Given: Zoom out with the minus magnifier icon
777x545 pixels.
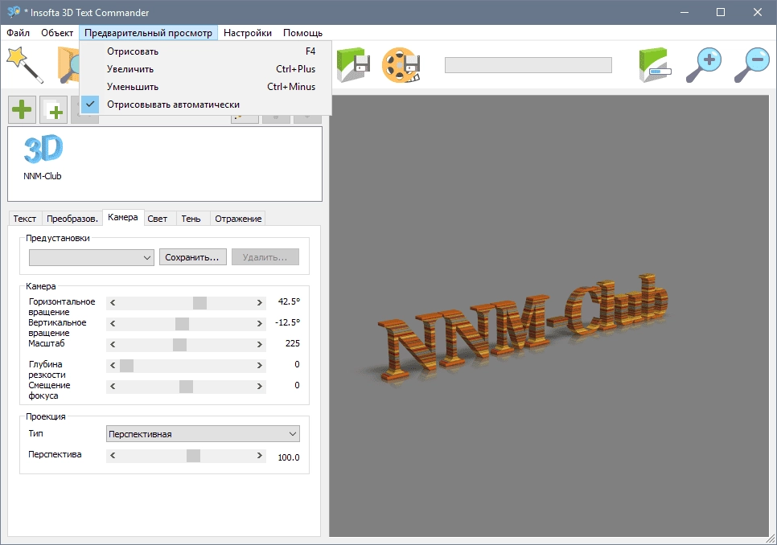Looking at the screenshot, I should (x=751, y=65).
